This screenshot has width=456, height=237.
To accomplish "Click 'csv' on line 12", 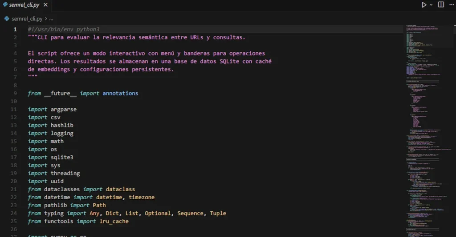I will coord(56,117).
